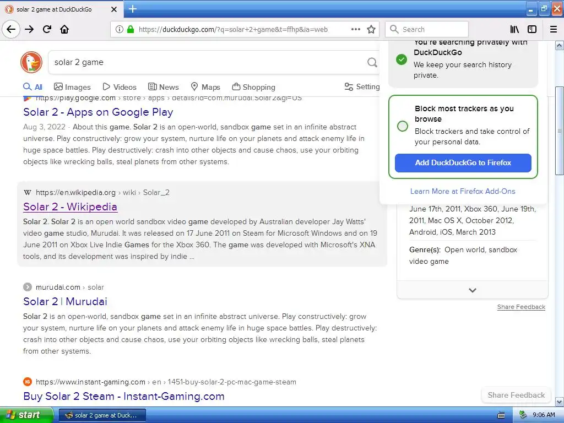Click the instant-gaming.com result URL
Screen dimensions: 564x423
[166, 382]
